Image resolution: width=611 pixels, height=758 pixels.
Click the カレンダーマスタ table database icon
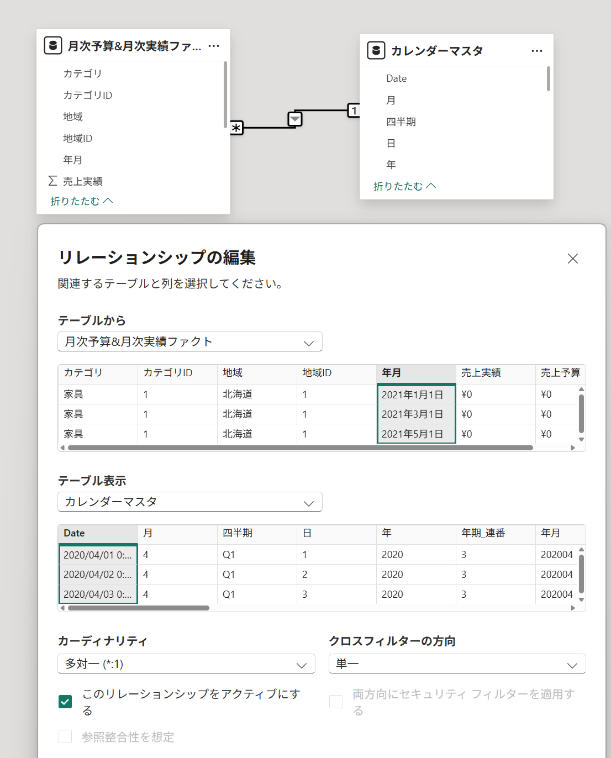click(x=376, y=50)
